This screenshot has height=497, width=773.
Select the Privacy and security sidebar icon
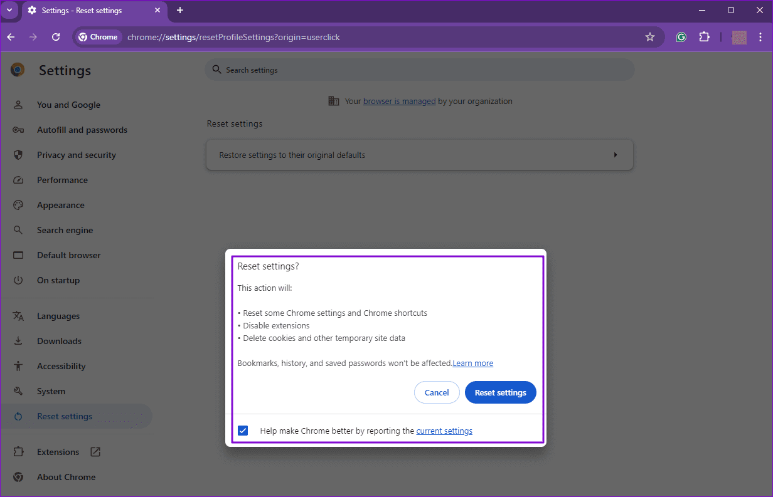pos(19,155)
